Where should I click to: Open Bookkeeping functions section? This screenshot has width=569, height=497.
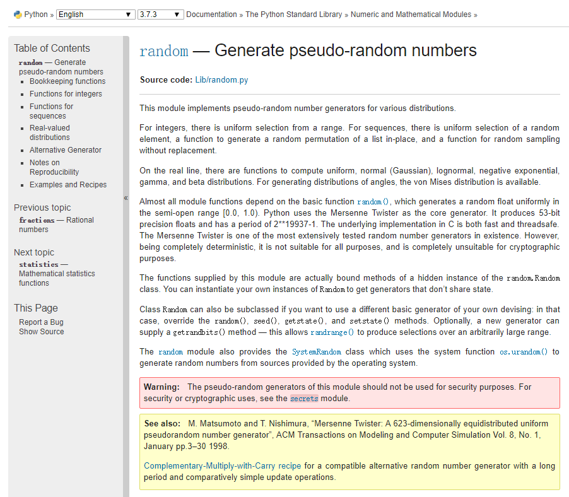67,81
